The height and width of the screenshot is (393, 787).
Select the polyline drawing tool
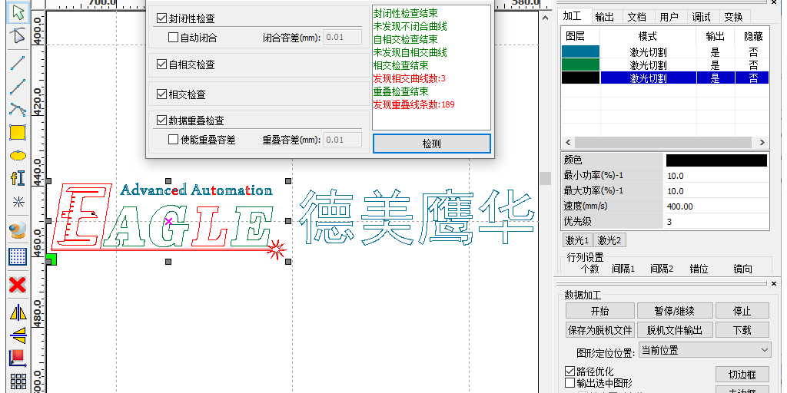click(x=18, y=86)
